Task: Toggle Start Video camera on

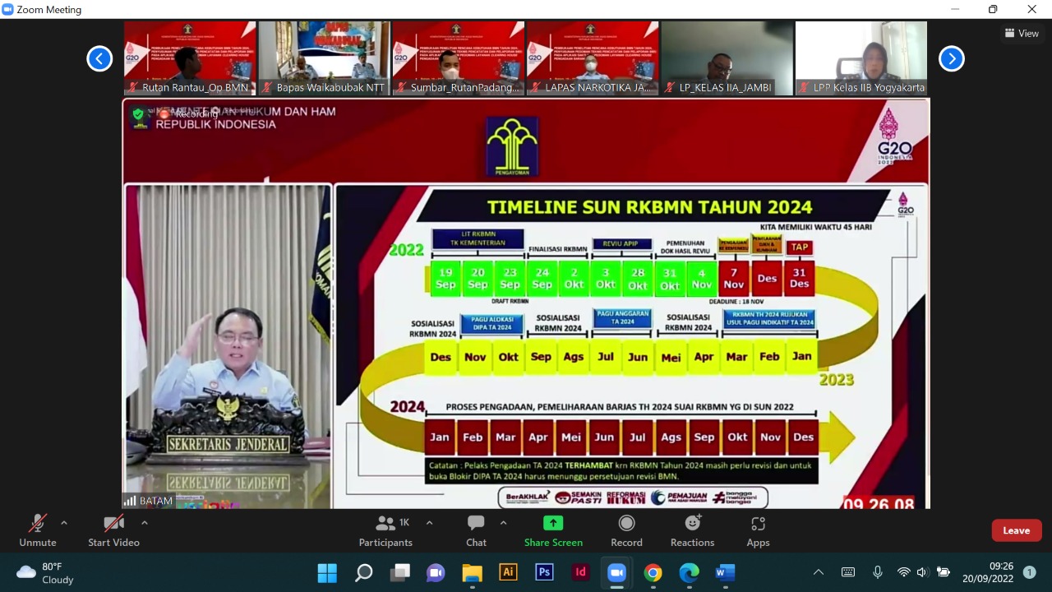Action: [x=113, y=530]
